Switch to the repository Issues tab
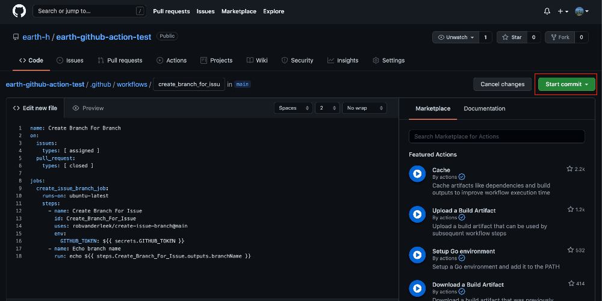The width and height of the screenshot is (602, 301). tap(70, 60)
